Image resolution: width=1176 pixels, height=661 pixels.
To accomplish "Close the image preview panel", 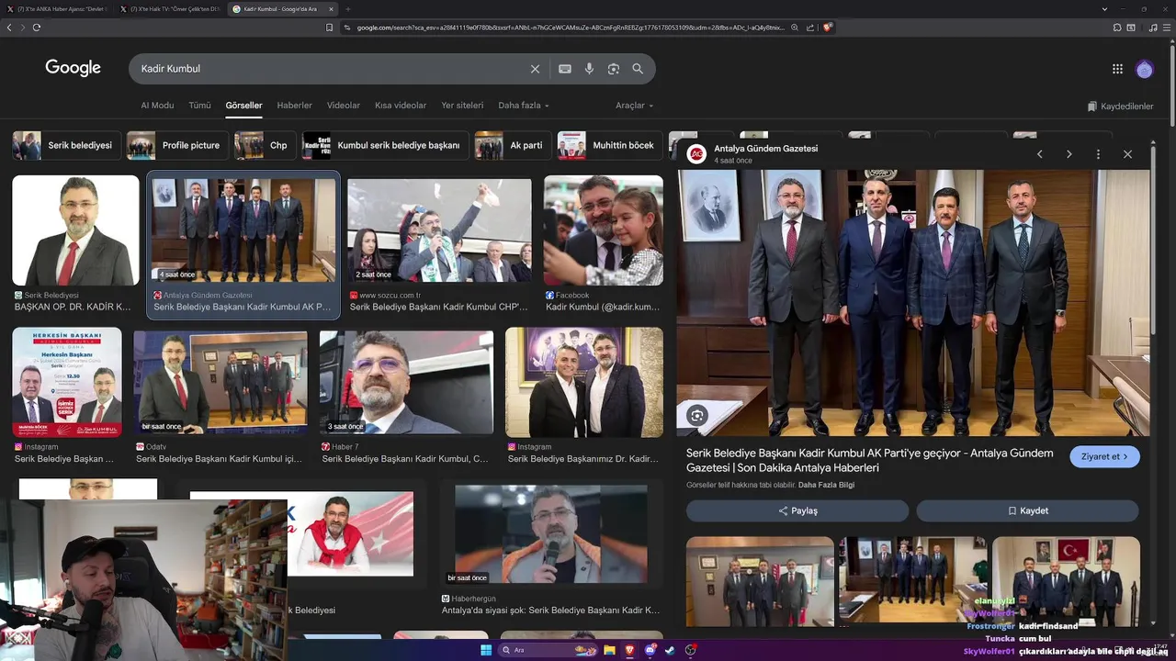I will pos(1127,154).
